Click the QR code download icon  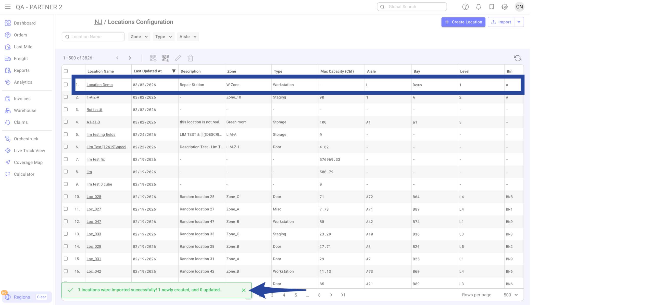166,58
